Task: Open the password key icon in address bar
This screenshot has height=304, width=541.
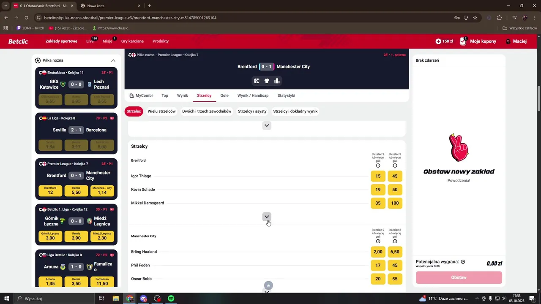Action: point(457,18)
